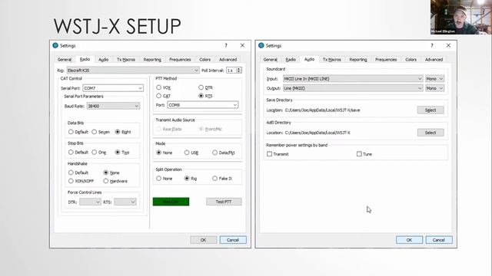Open the General tab in left Settings window
Image resolution: width=492 pixels, height=276 pixels.
(65, 60)
